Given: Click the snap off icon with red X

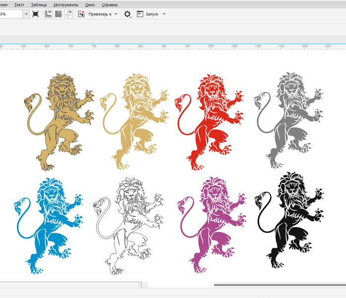Looking at the screenshot, I should click(81, 14).
